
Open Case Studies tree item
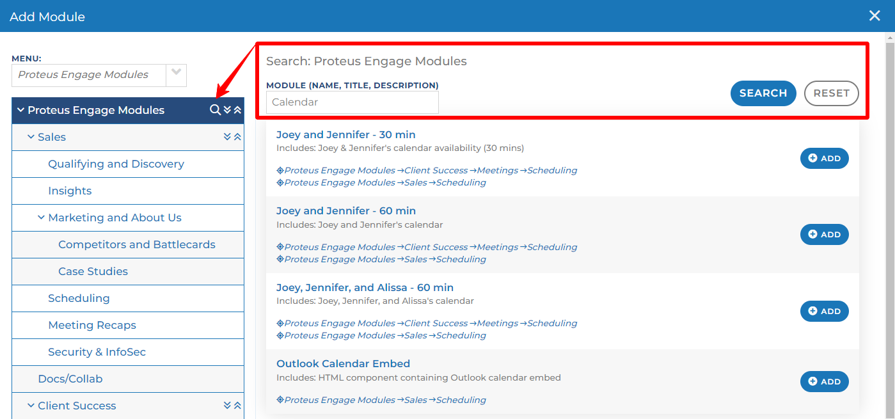[x=93, y=271]
